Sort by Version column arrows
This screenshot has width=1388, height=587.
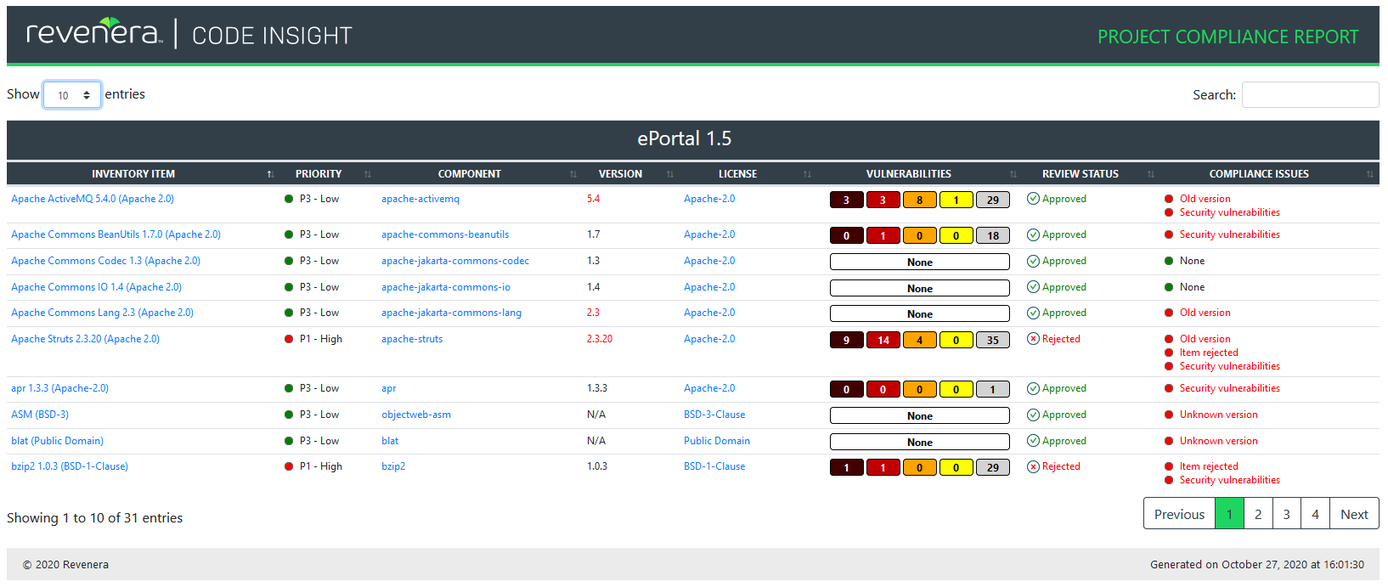[x=670, y=174]
